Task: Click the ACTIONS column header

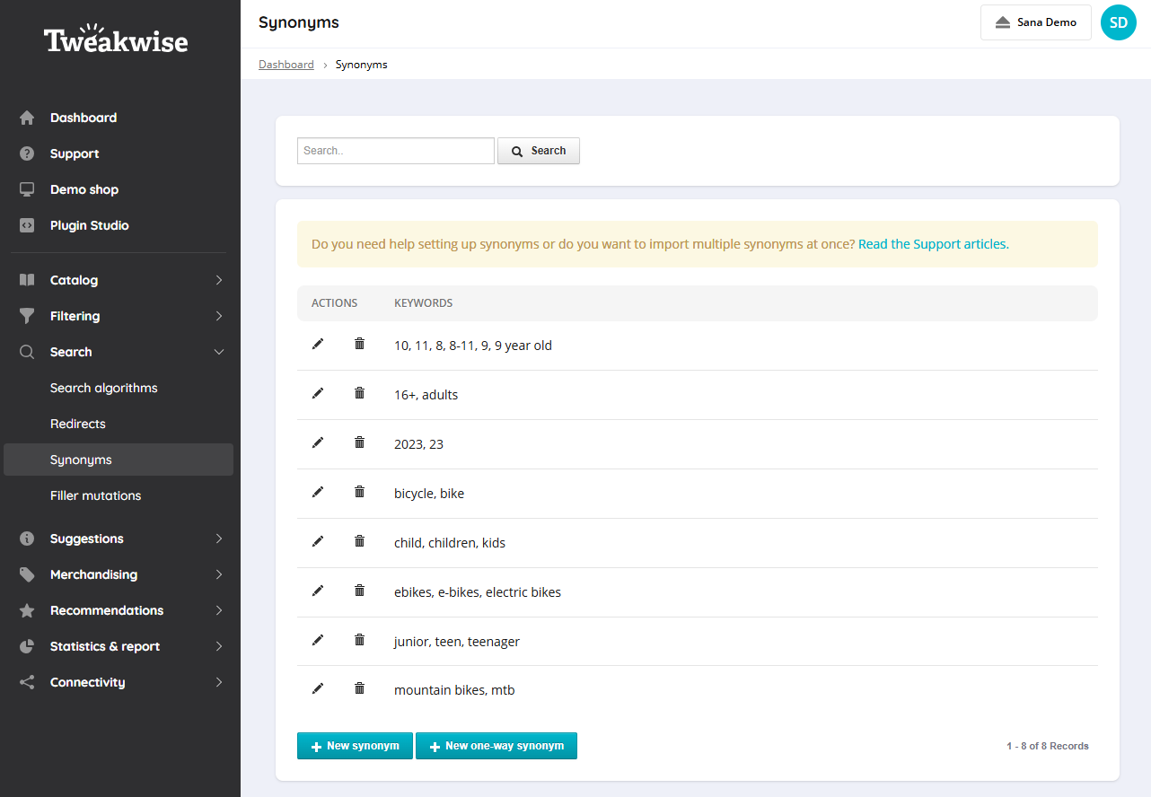Action: tap(335, 303)
